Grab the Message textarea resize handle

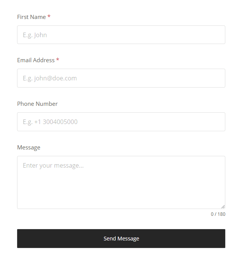(223, 206)
